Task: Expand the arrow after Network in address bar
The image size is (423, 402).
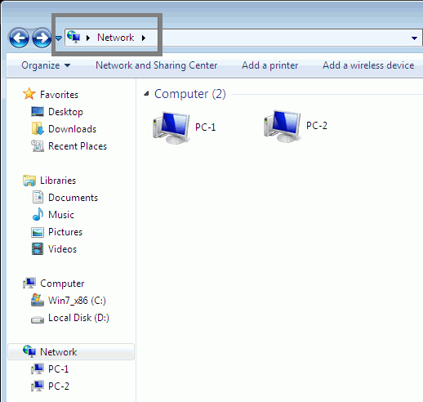Action: click(144, 38)
